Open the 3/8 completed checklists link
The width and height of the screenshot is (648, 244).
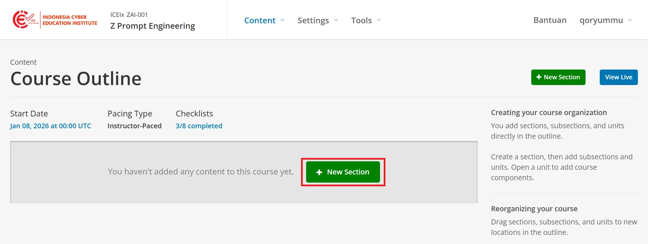[199, 126]
